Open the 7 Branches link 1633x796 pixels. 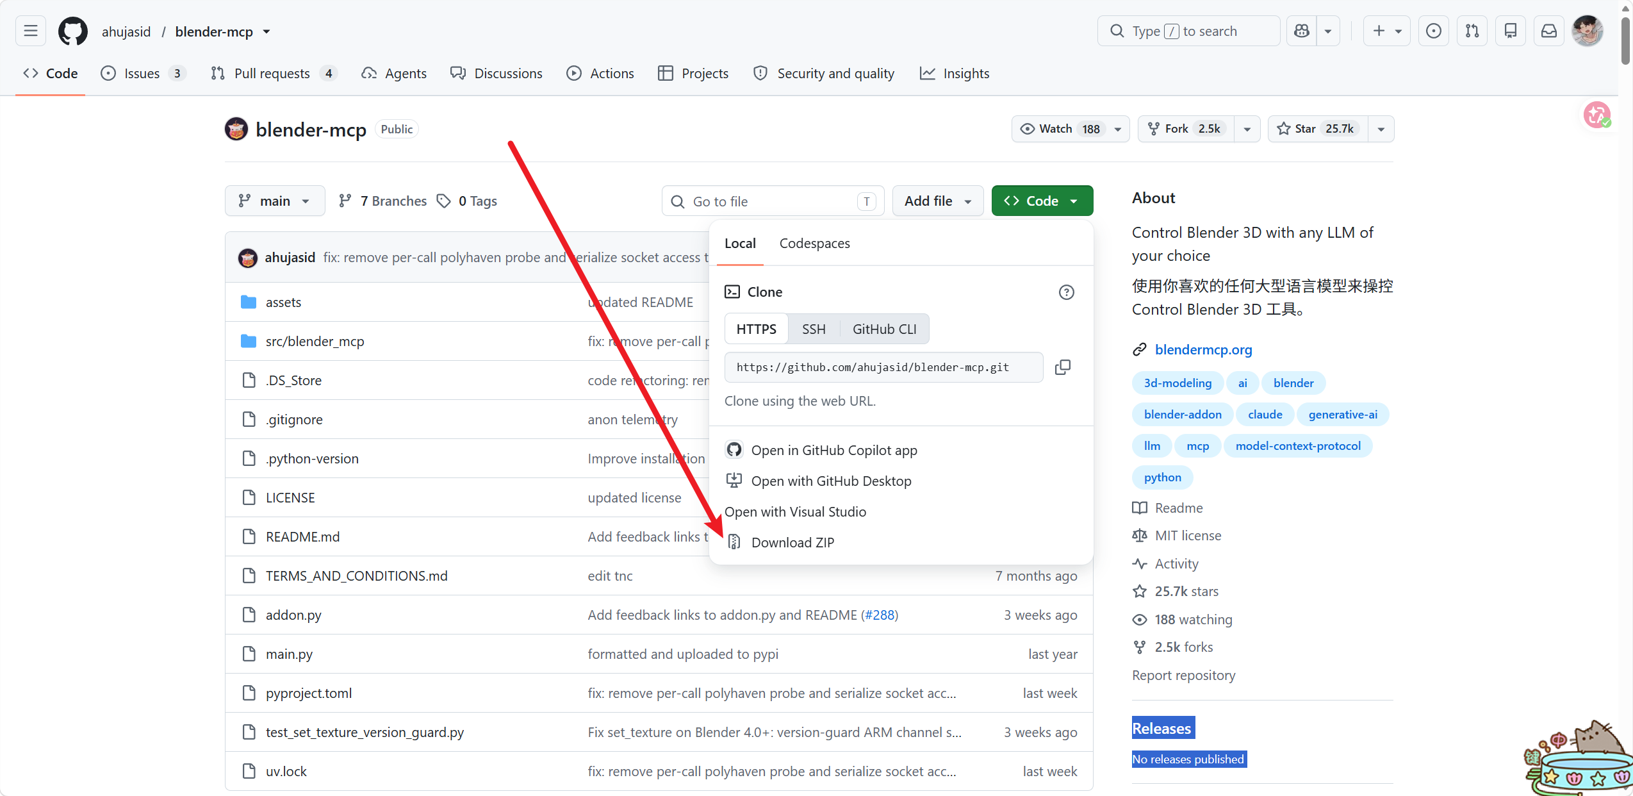pyautogui.click(x=382, y=201)
